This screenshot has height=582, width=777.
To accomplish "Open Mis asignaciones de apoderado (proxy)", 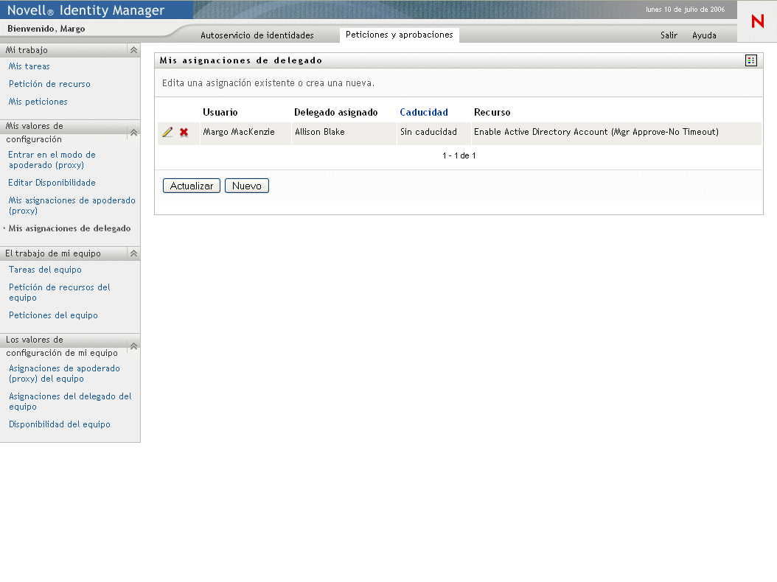I will pyautogui.click(x=72, y=206).
